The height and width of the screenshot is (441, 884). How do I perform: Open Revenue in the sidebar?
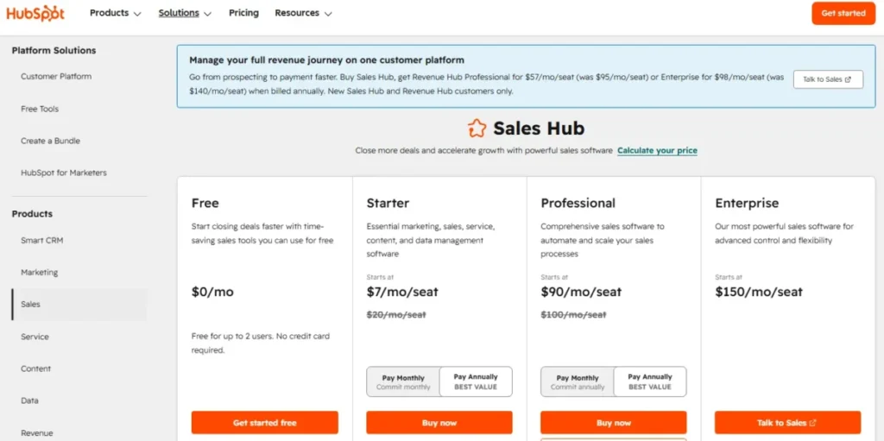pyautogui.click(x=37, y=433)
